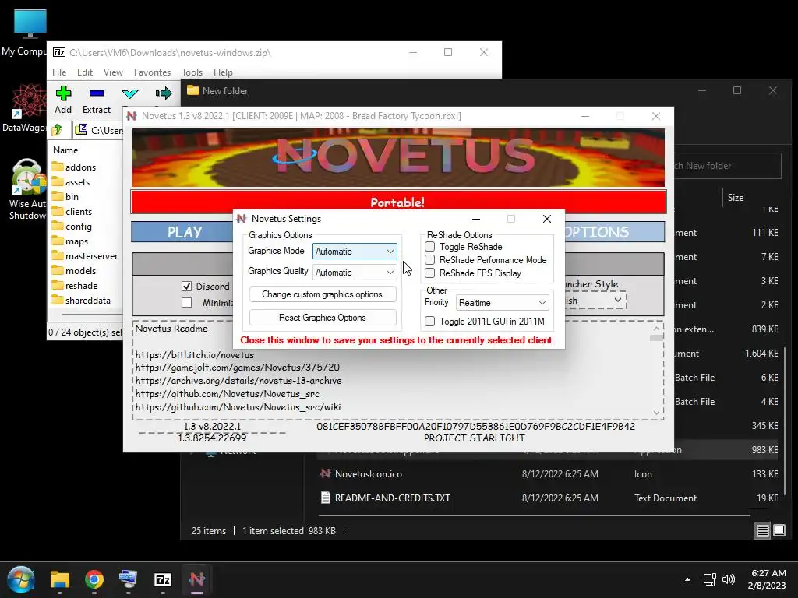Viewport: 798px width, 598px height.
Task: Open the File menu in 7-Zip
Action: pos(59,72)
